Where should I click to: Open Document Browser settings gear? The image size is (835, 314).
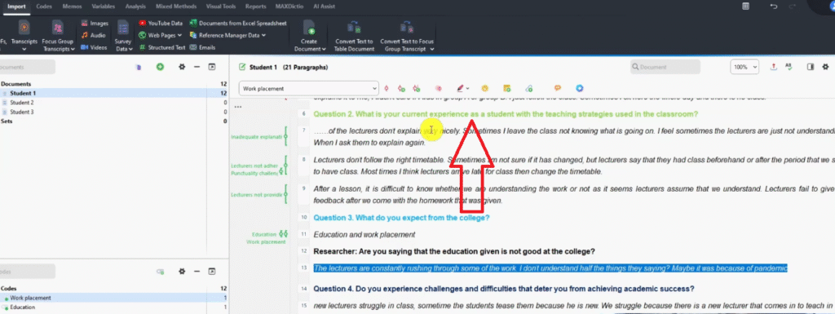pyautogui.click(x=825, y=67)
